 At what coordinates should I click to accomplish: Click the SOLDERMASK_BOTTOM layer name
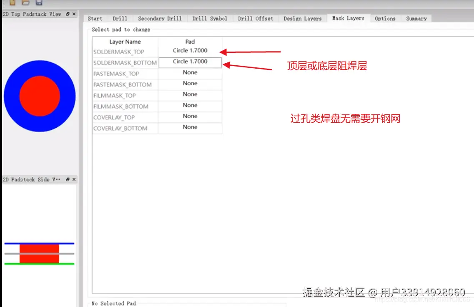point(125,63)
